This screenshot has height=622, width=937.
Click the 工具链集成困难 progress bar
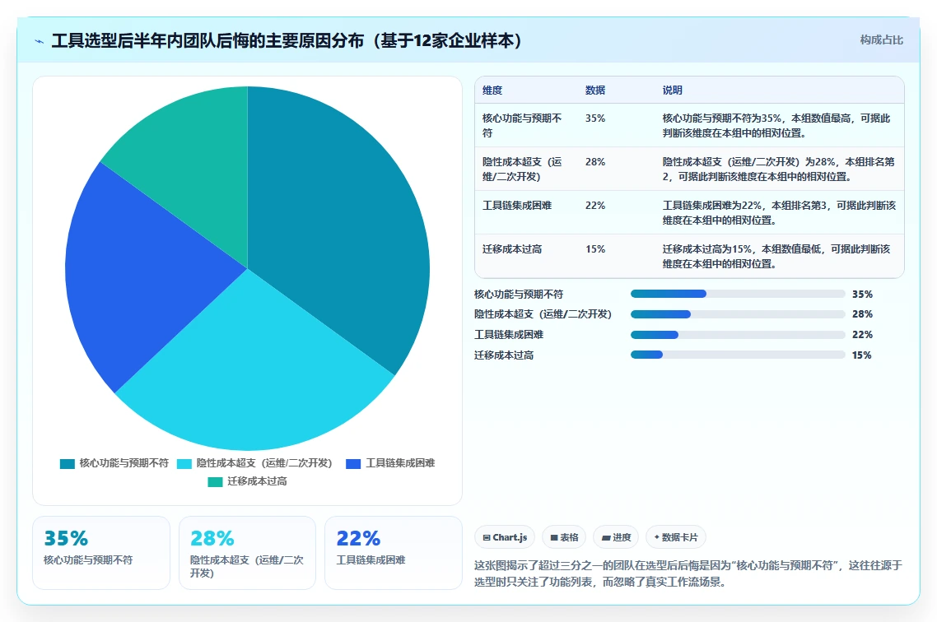coord(738,334)
